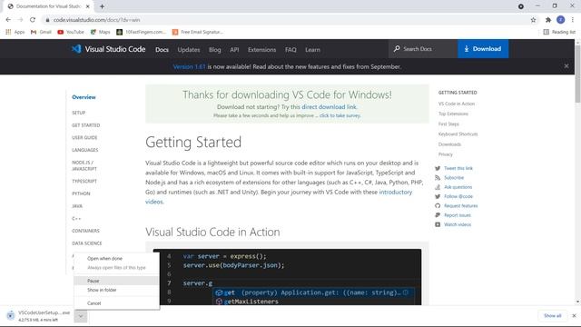Viewport: 581px width, 327px height.
Task: Bookmark this page with star icon
Action: point(533,20)
